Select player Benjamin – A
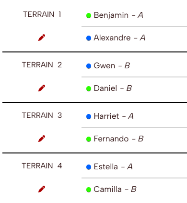The image size is (187, 203). [118, 15]
